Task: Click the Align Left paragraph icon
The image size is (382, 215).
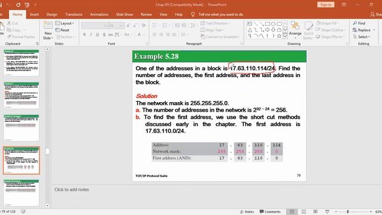Action: (x=155, y=35)
